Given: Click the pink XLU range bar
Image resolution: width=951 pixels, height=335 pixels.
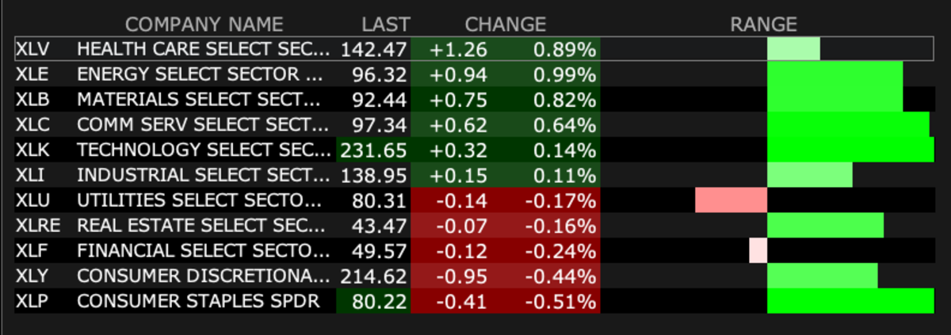Looking at the screenshot, I should click(x=731, y=200).
